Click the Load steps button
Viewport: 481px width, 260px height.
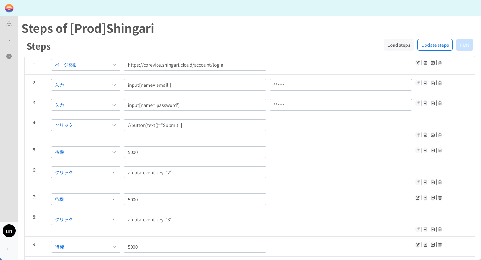pos(399,45)
